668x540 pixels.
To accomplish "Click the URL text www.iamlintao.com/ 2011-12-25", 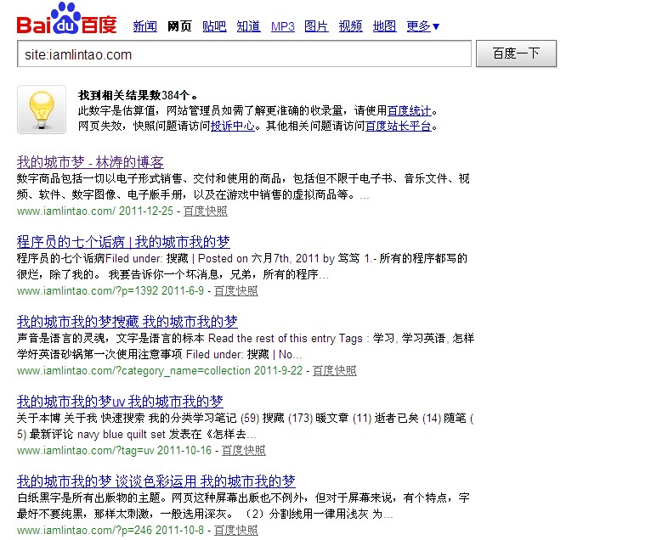I will tap(95, 211).
